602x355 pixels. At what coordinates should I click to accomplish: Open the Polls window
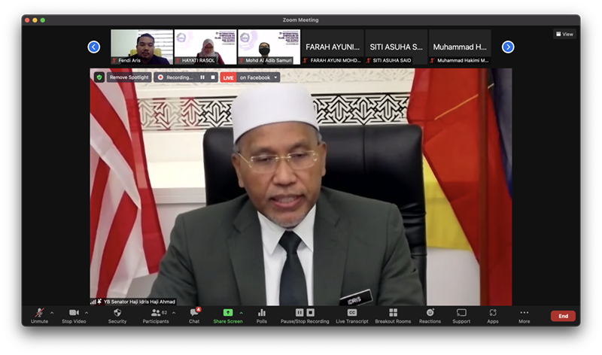point(262,313)
